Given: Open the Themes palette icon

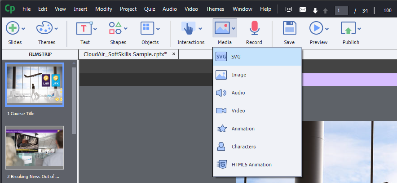Looking at the screenshot, I should tap(44, 29).
